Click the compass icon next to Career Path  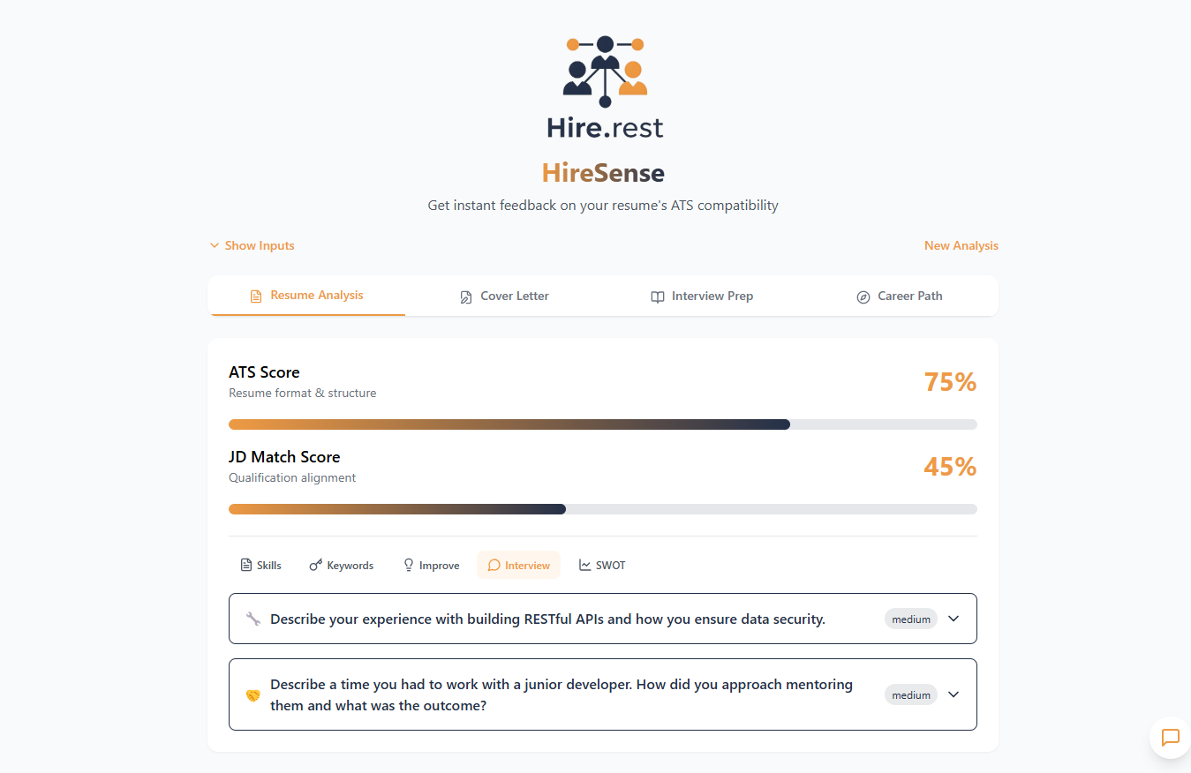click(863, 296)
